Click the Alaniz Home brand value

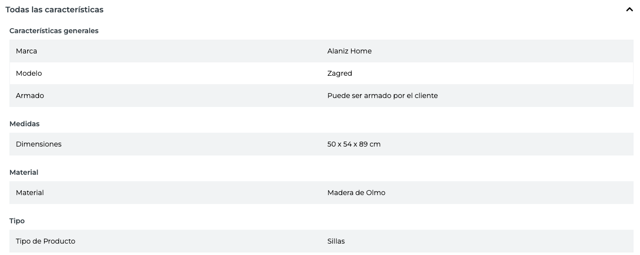coord(349,51)
